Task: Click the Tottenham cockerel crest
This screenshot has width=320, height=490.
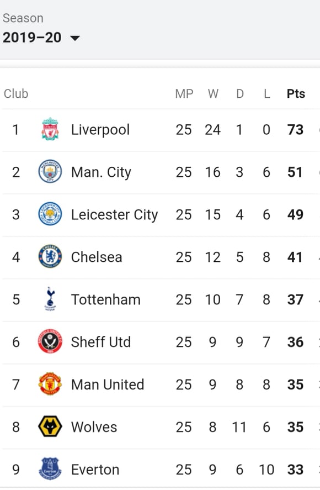Action: tap(50, 299)
